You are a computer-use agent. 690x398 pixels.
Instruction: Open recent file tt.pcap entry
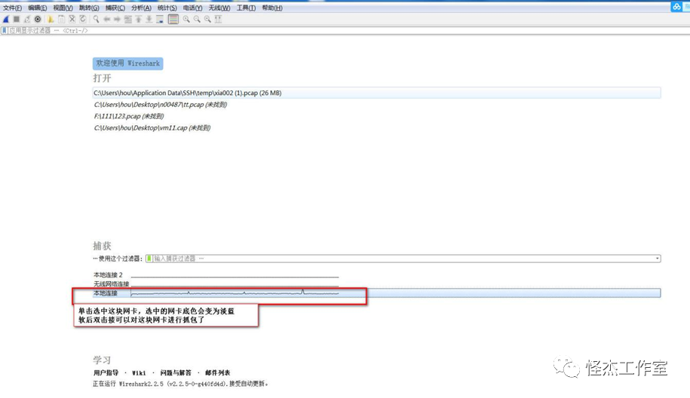[x=160, y=105]
